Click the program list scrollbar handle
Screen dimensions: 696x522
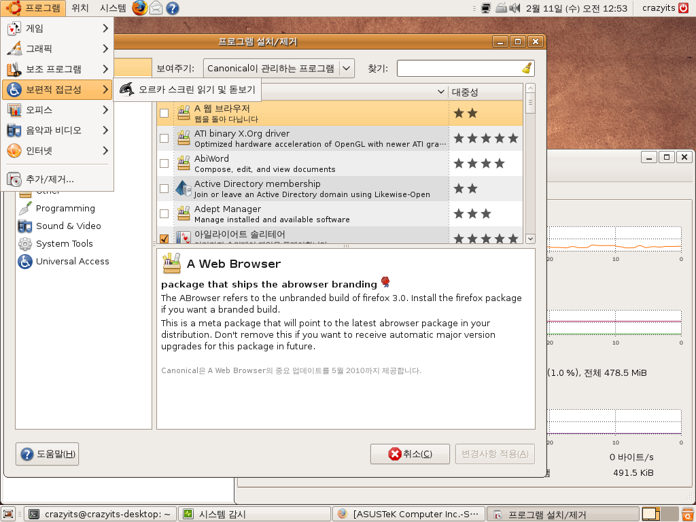(530, 104)
